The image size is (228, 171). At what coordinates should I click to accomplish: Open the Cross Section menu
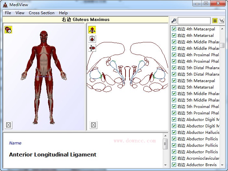[42, 13]
